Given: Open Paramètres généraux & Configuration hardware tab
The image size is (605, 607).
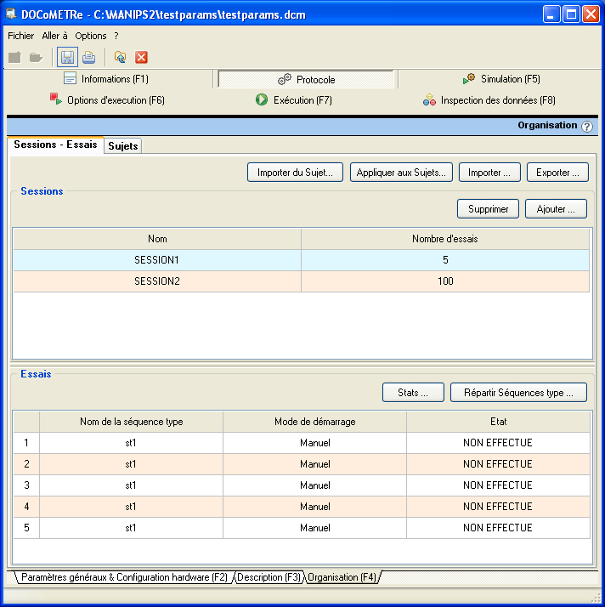Looking at the screenshot, I should [124, 577].
